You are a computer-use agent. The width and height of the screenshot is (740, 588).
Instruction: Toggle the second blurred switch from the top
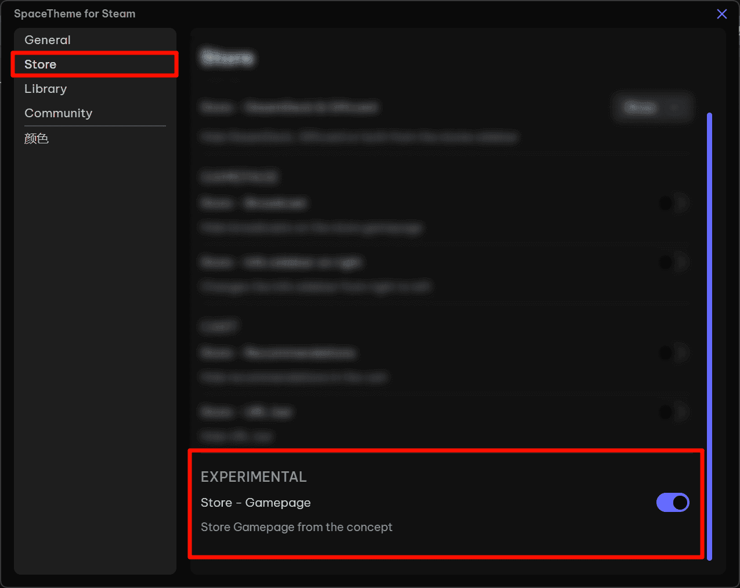tap(673, 262)
